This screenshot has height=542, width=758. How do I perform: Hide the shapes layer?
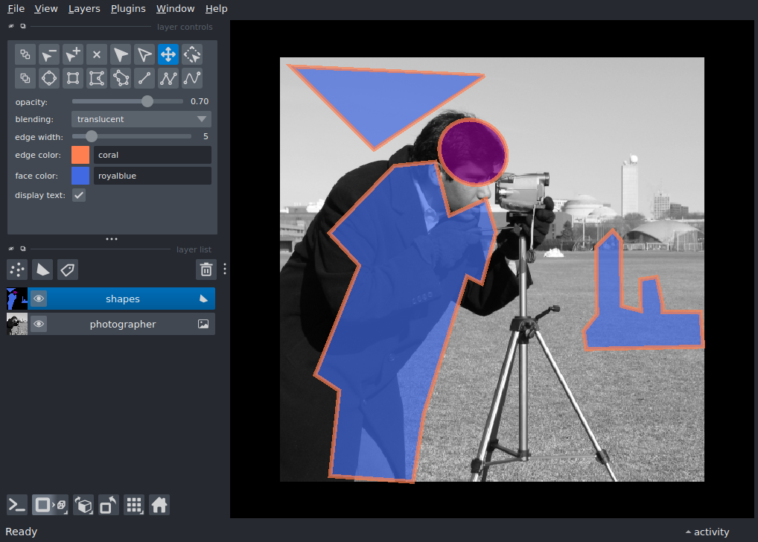click(x=38, y=299)
